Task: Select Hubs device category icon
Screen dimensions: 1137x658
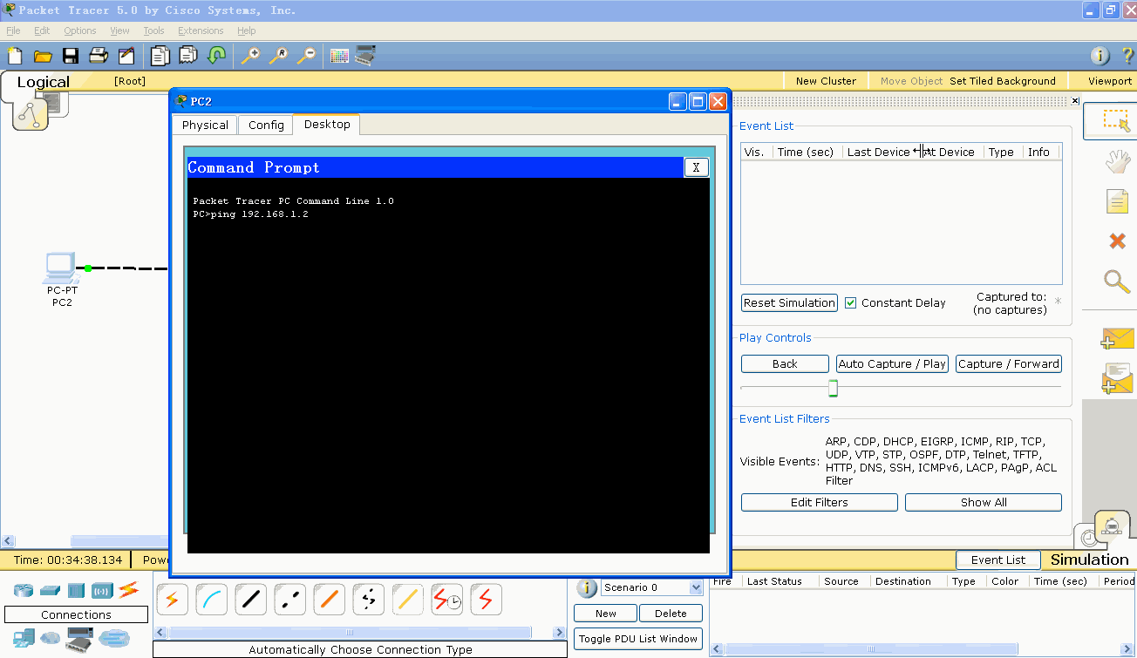Action: tap(76, 590)
